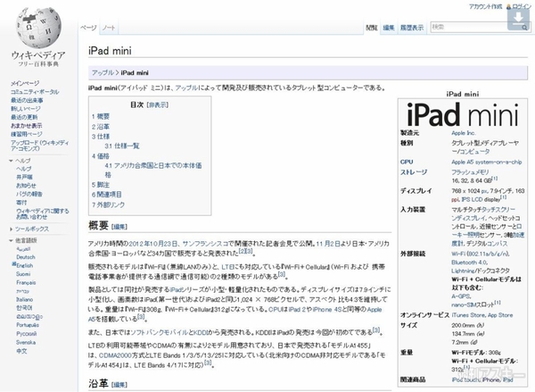Click アップル in the breadcrumb bar
The height and width of the screenshot is (392, 535).
[103, 73]
